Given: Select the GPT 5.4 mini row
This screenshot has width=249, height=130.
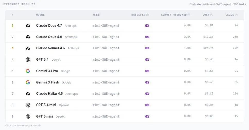Looking at the screenshot, I should (x=125, y=105).
